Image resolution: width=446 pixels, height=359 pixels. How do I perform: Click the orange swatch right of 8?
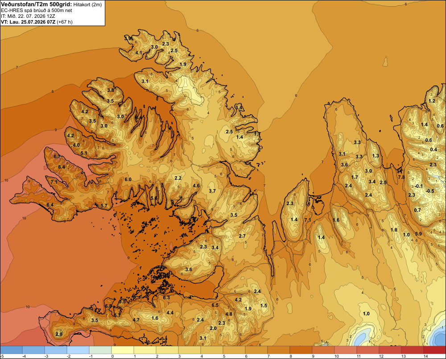tap(301, 350)
